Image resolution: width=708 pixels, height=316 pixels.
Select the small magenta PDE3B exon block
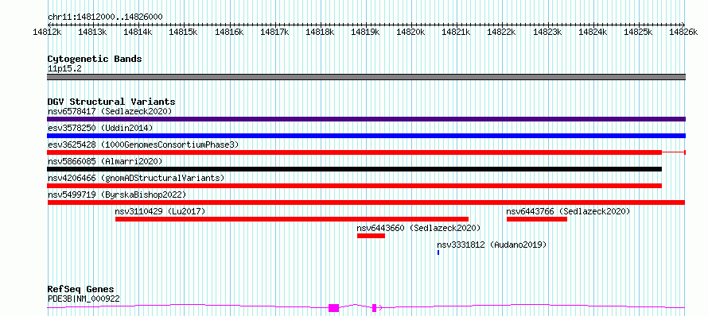tap(375, 308)
